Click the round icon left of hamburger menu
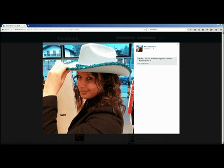This screenshot has width=224, height=168. 216,30
